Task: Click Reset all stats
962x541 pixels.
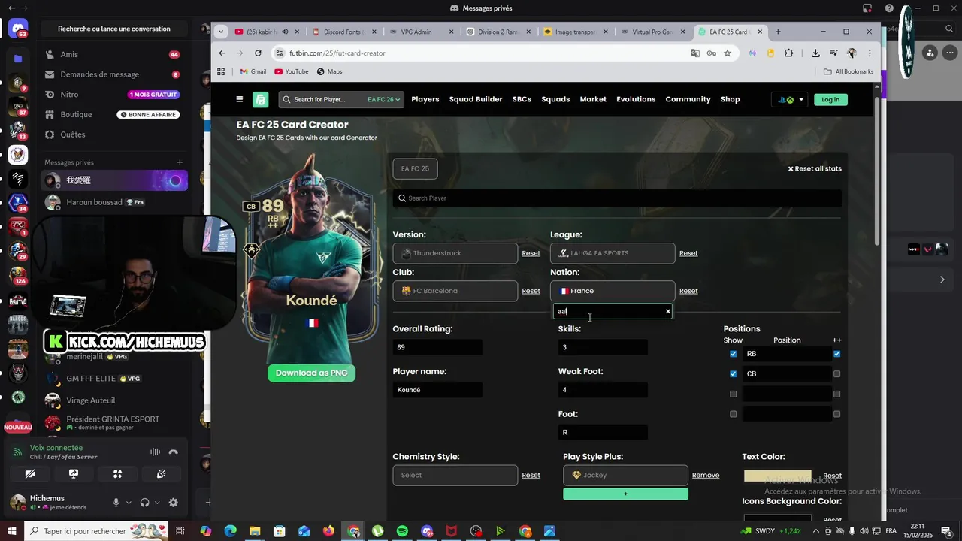Action: pos(815,168)
